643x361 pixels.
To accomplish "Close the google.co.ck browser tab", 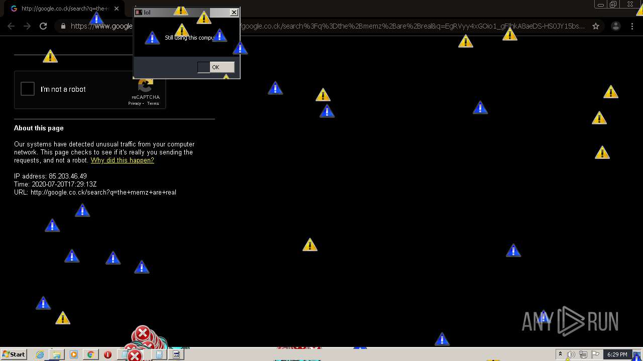I will click(x=117, y=9).
